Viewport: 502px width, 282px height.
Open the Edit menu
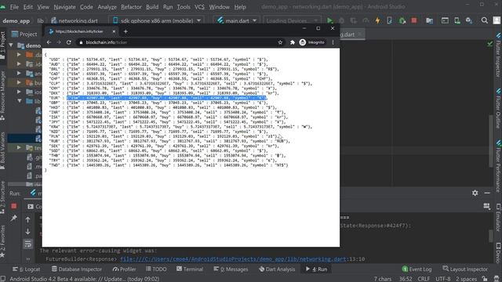pos(28,7)
